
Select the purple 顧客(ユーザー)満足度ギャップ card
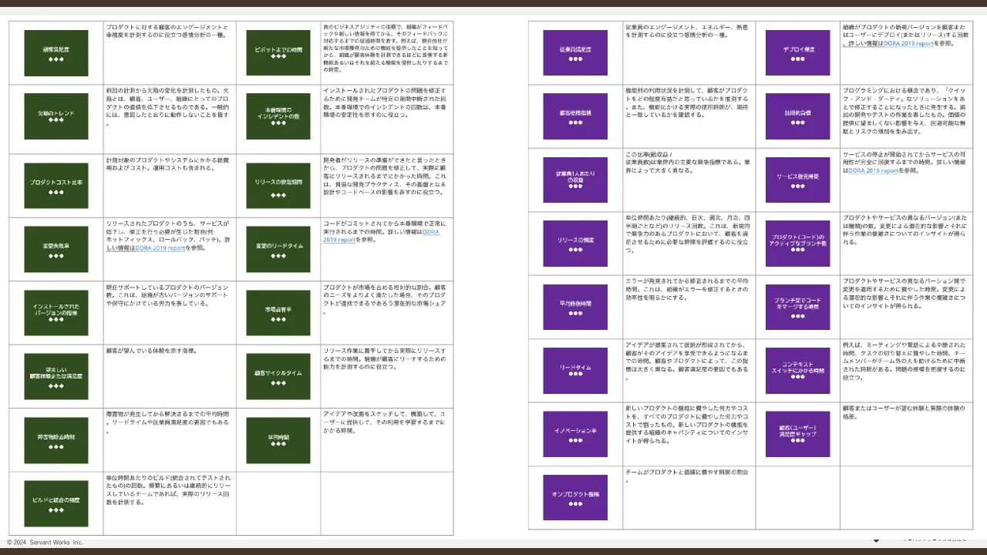(x=798, y=434)
